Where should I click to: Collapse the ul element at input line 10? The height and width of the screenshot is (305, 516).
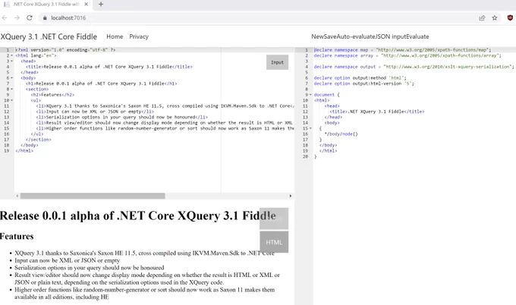pos(12,100)
